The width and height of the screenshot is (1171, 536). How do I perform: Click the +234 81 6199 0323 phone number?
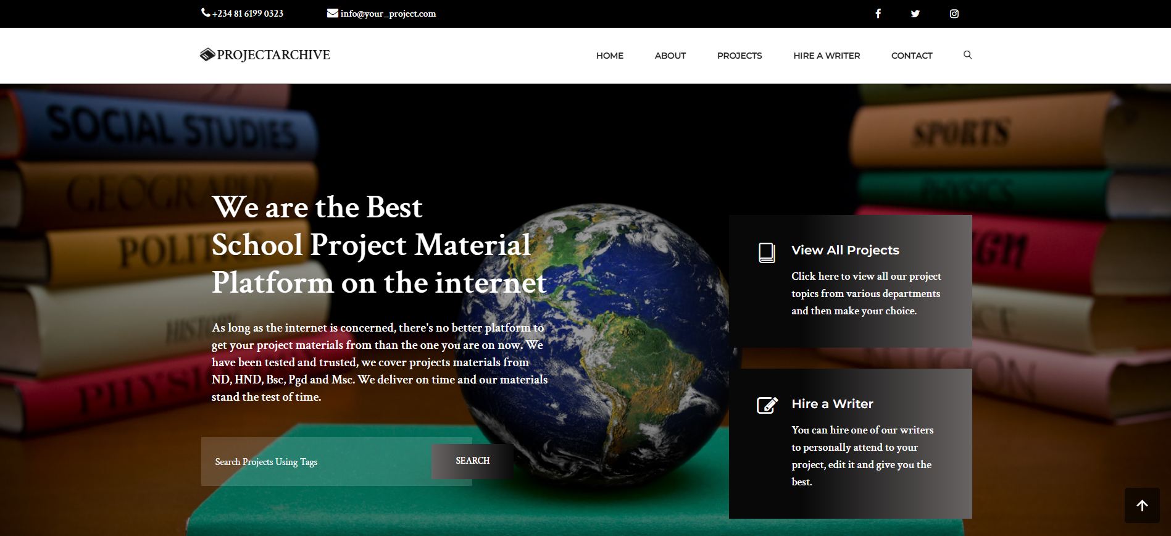point(248,14)
